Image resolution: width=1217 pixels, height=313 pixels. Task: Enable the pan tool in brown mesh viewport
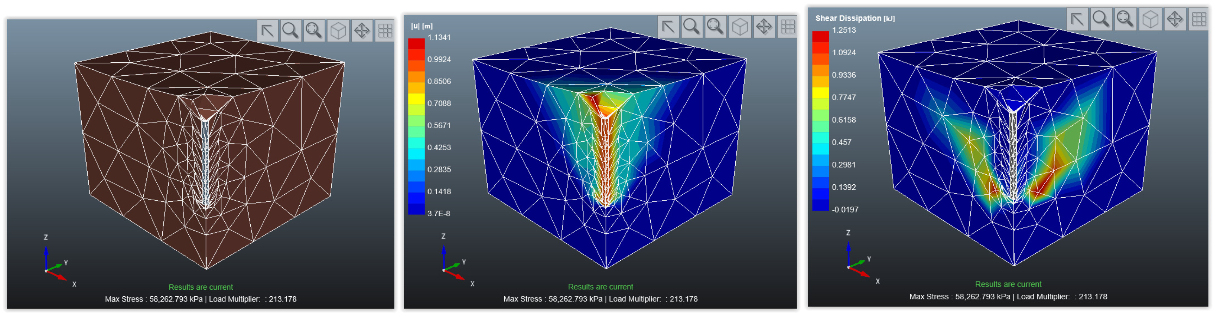click(x=362, y=31)
